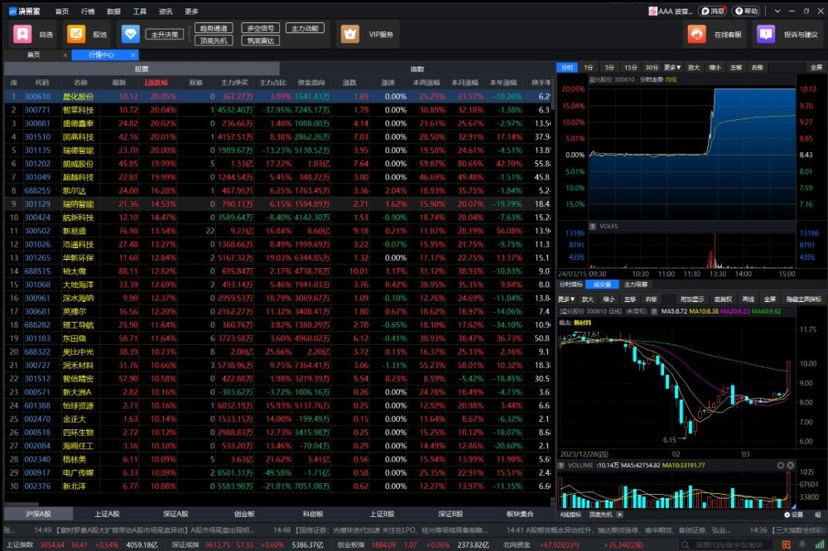Toggle 附加显示 overlay display
The width and height of the screenshot is (828, 551).
691,299
